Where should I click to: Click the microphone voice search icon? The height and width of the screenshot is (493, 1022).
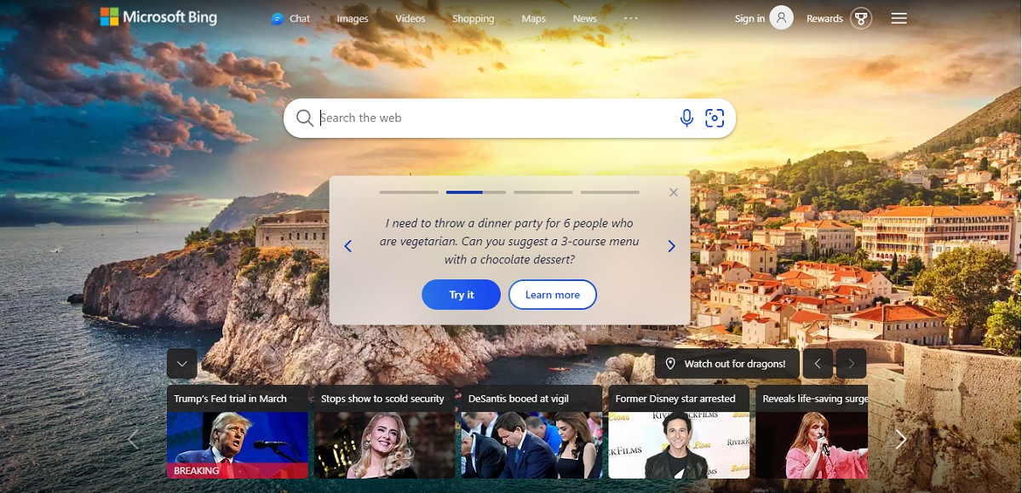pos(686,118)
